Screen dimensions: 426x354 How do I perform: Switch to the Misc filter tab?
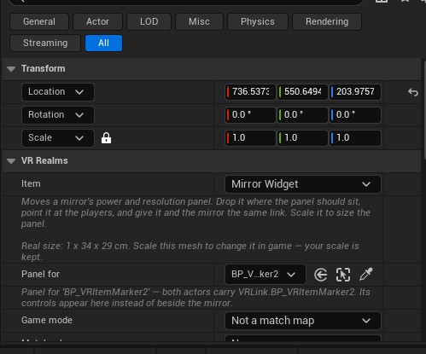[199, 21]
